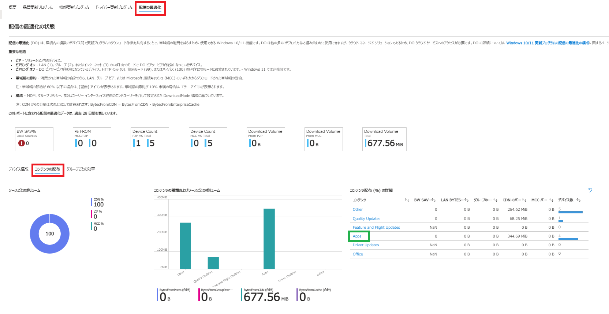Click the Apps bar in the volume chart

[x=269, y=239]
